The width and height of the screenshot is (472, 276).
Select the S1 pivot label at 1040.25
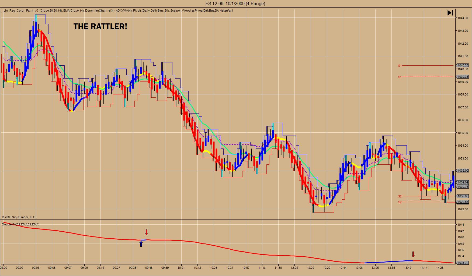pyautogui.click(x=400, y=66)
